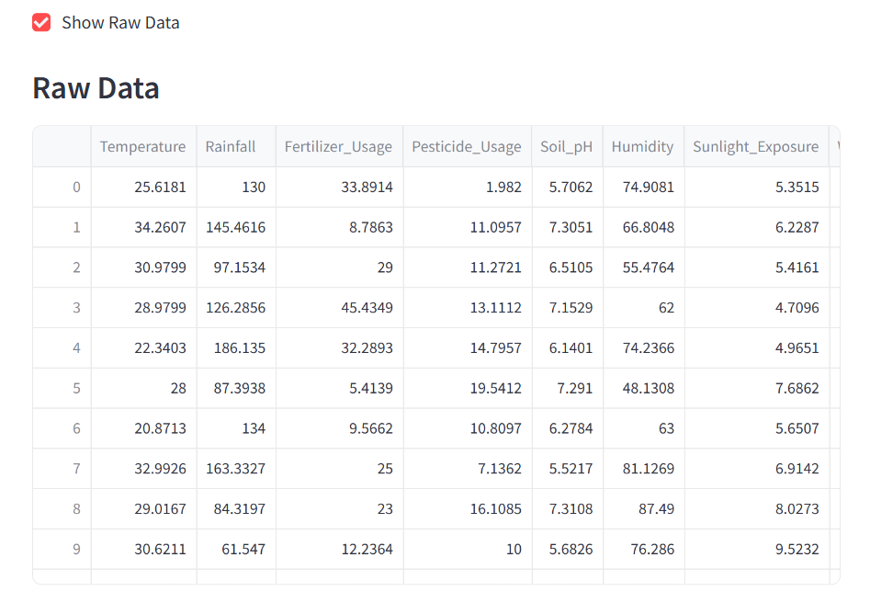Sort by the Rainfall column header
This screenshot has height=603, width=870.
click(x=236, y=146)
